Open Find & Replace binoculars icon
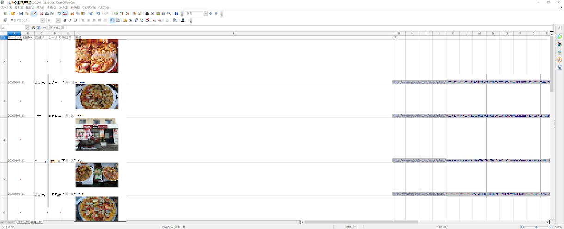The height and width of the screenshot is (229, 564). (x=147, y=13)
